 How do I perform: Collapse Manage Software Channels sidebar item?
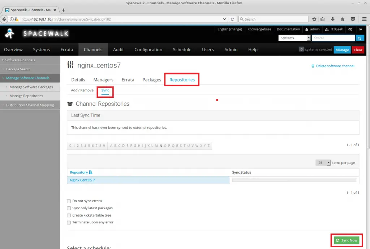point(27,78)
